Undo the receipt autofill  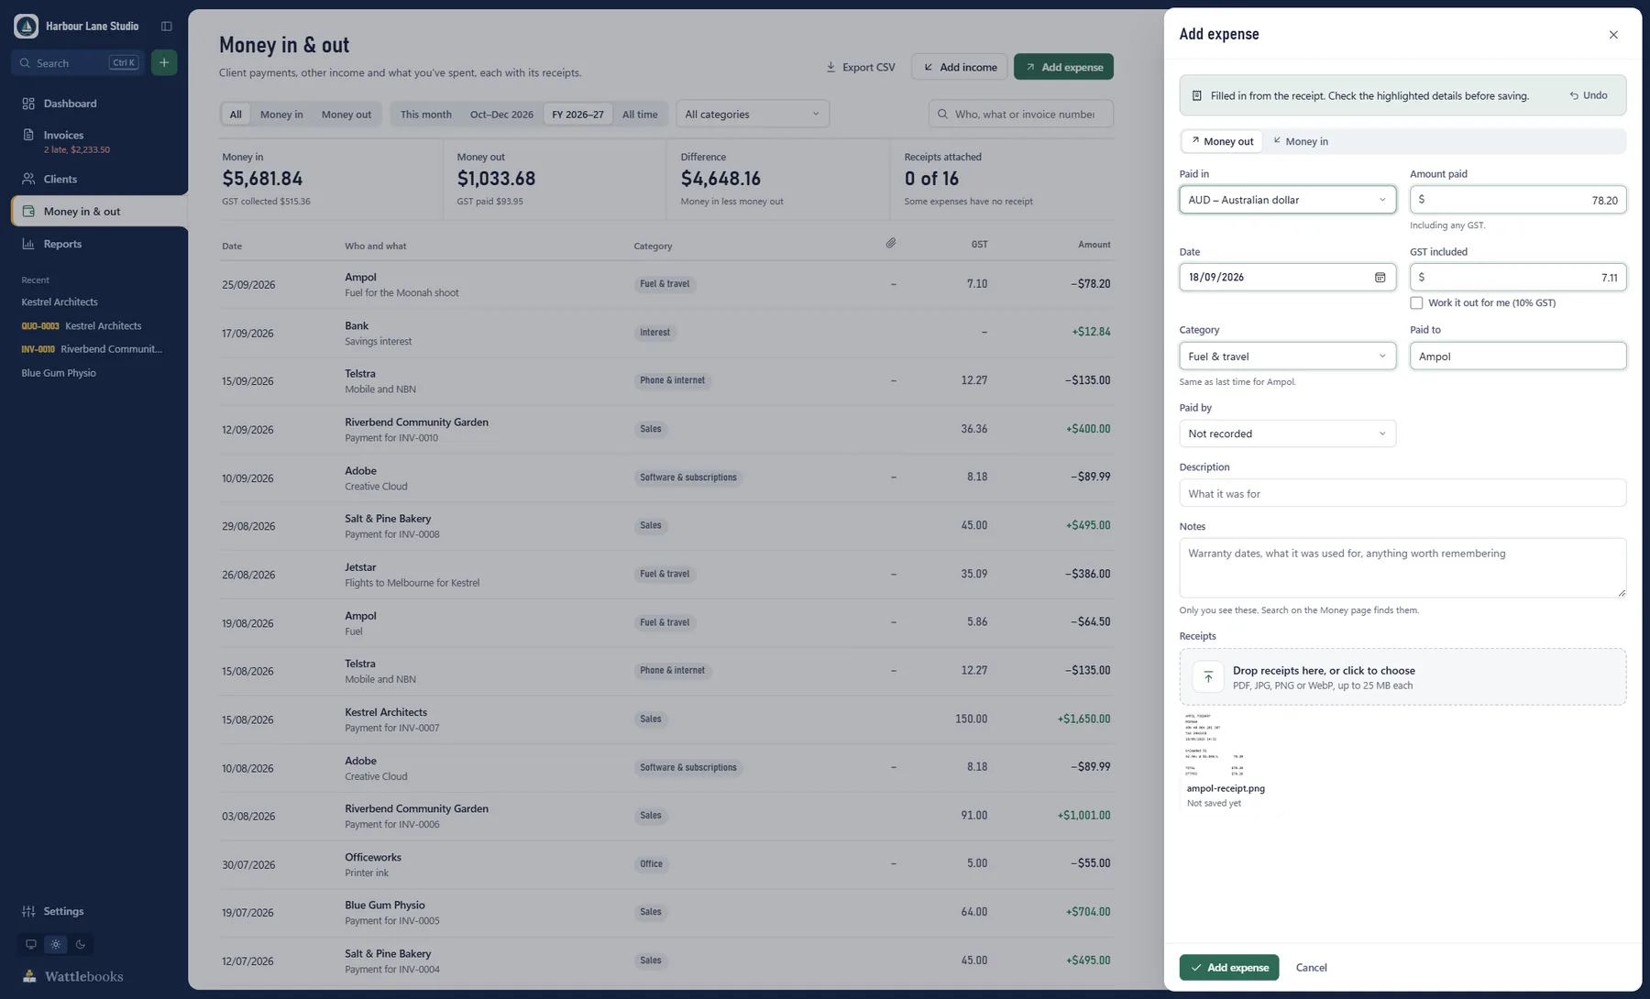pyautogui.click(x=1589, y=95)
